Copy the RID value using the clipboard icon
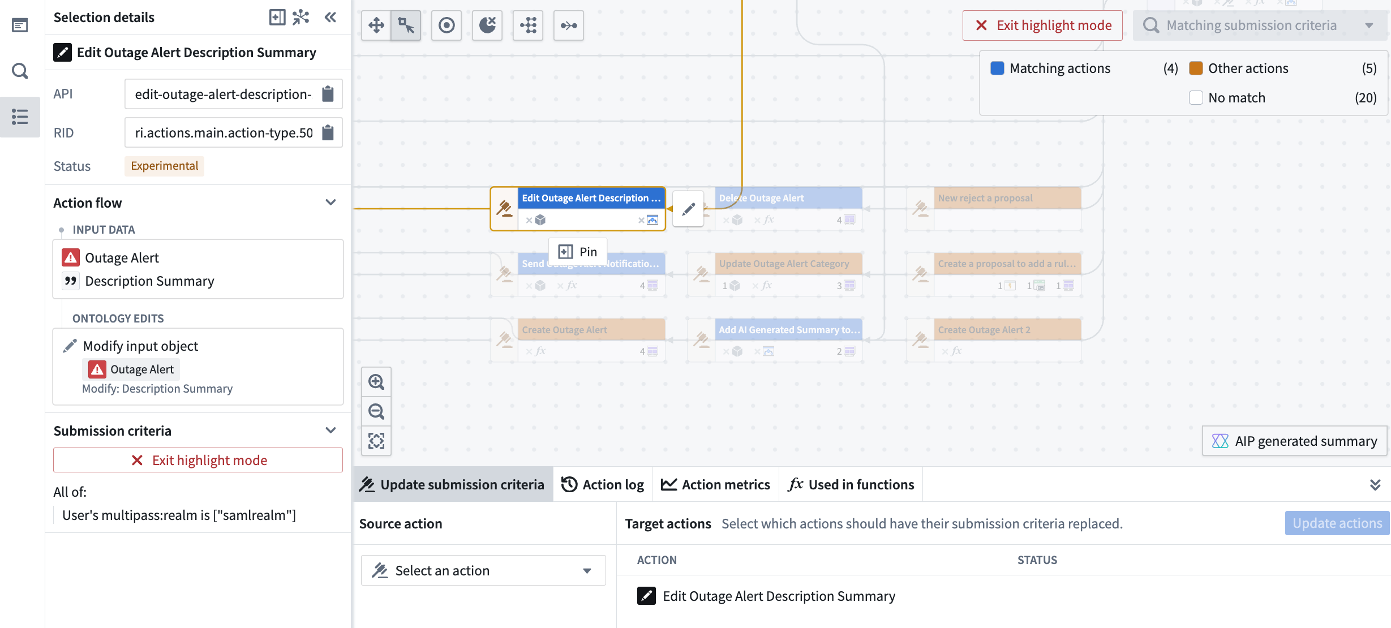Screen dimensions: 1391x628 (x=327, y=132)
